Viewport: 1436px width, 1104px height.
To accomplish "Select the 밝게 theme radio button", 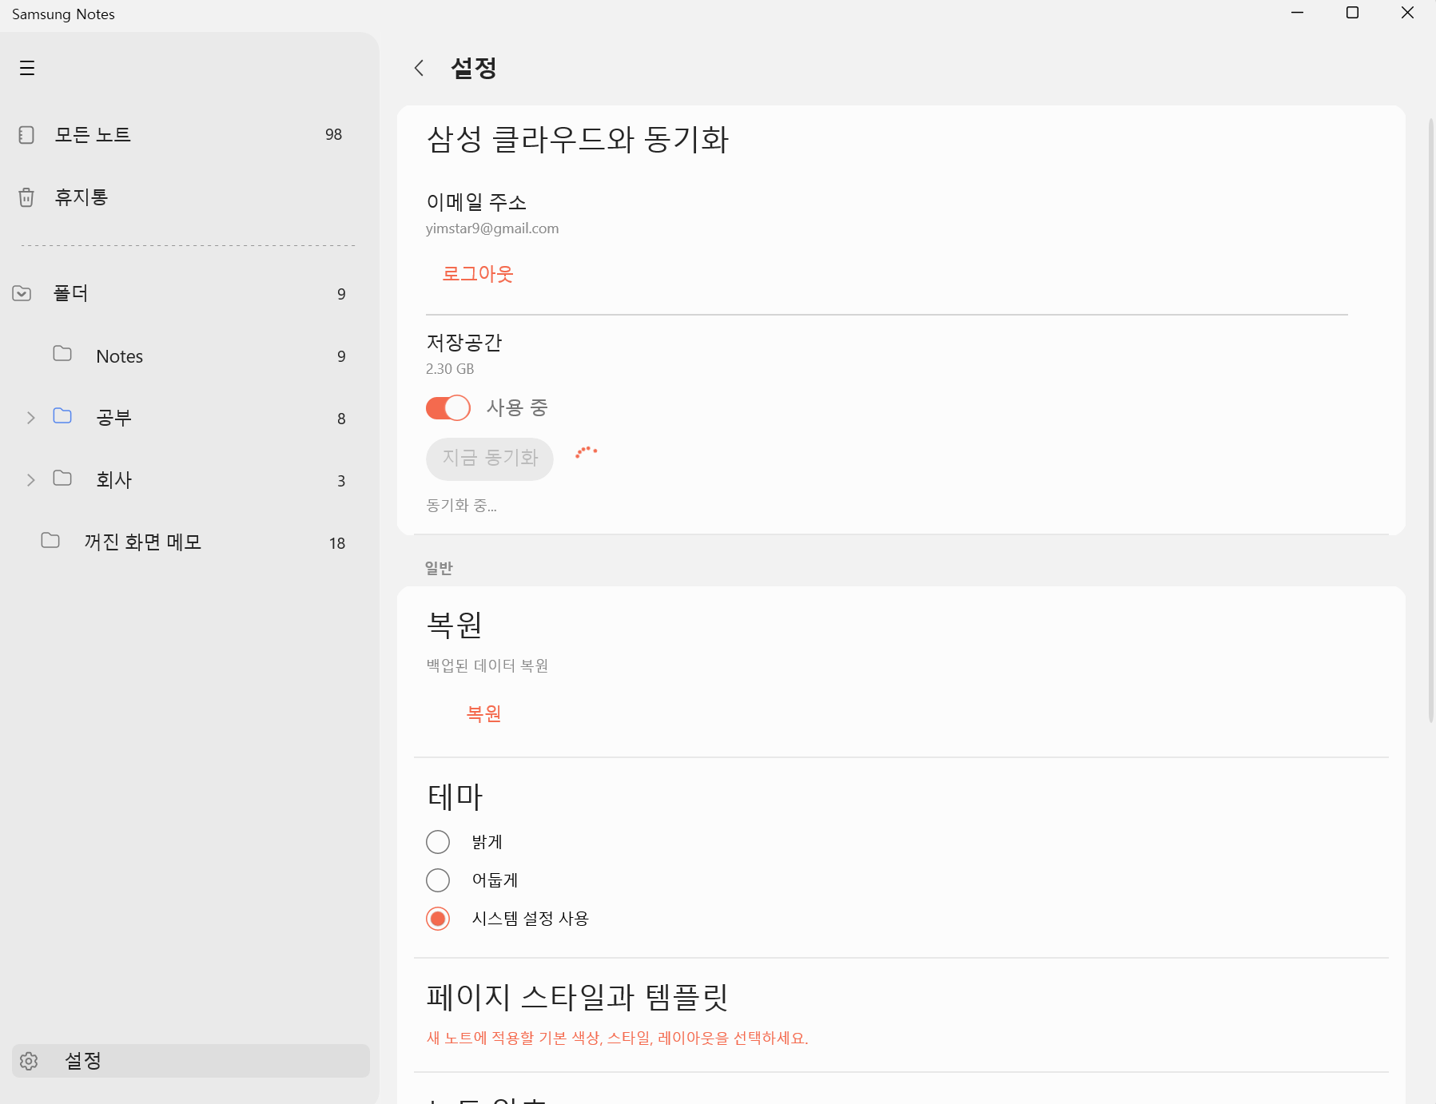I will pos(438,842).
